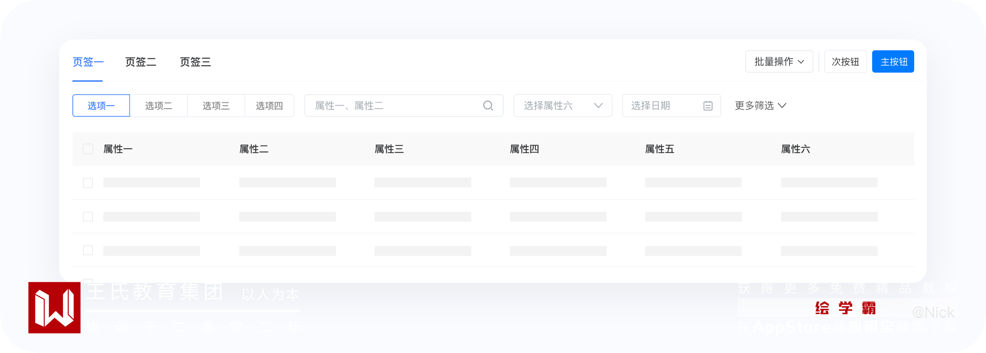The width and height of the screenshot is (986, 353).
Task: Expand 更多筛选 filters
Action: click(x=760, y=106)
